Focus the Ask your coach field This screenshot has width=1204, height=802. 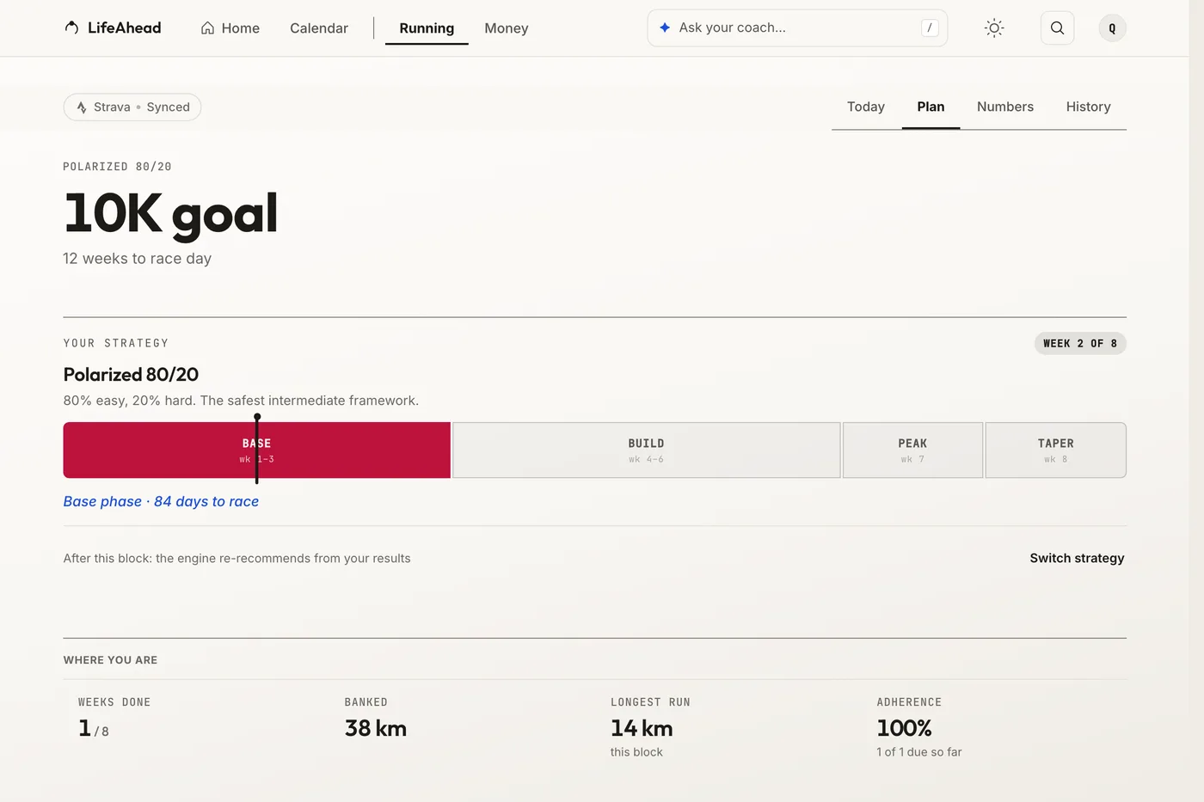[x=797, y=28]
